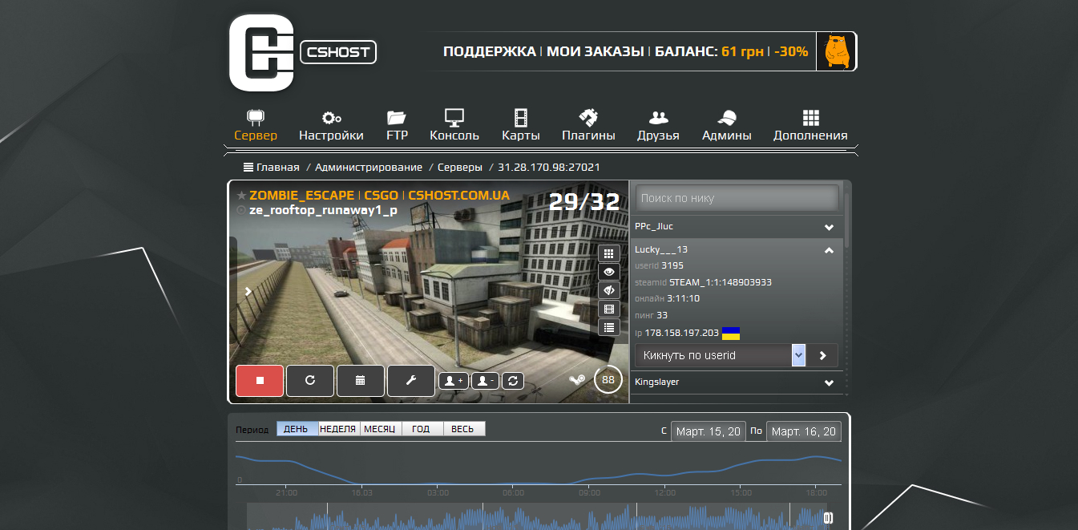Click the circular 88 indicator
The width and height of the screenshot is (1078, 530).
608,379
